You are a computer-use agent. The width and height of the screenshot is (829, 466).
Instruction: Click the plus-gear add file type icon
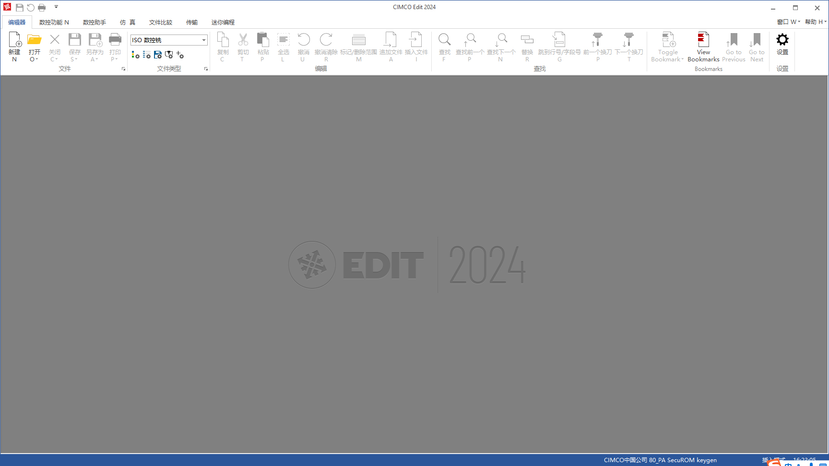click(180, 55)
